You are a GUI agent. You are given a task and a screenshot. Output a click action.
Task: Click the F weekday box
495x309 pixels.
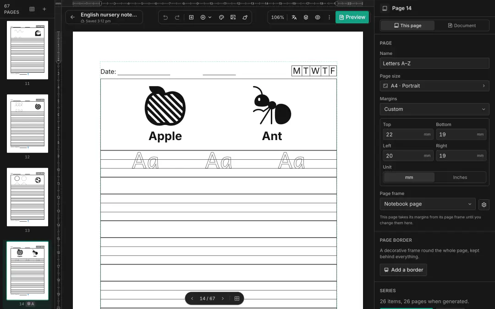click(332, 71)
